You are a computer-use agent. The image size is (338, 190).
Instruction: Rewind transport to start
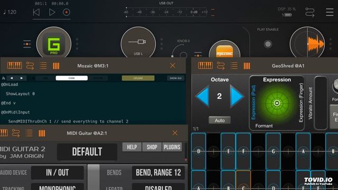36,12
